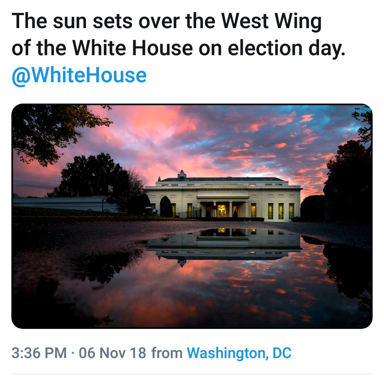Click the 06 Nov 18 date

[x=112, y=353]
